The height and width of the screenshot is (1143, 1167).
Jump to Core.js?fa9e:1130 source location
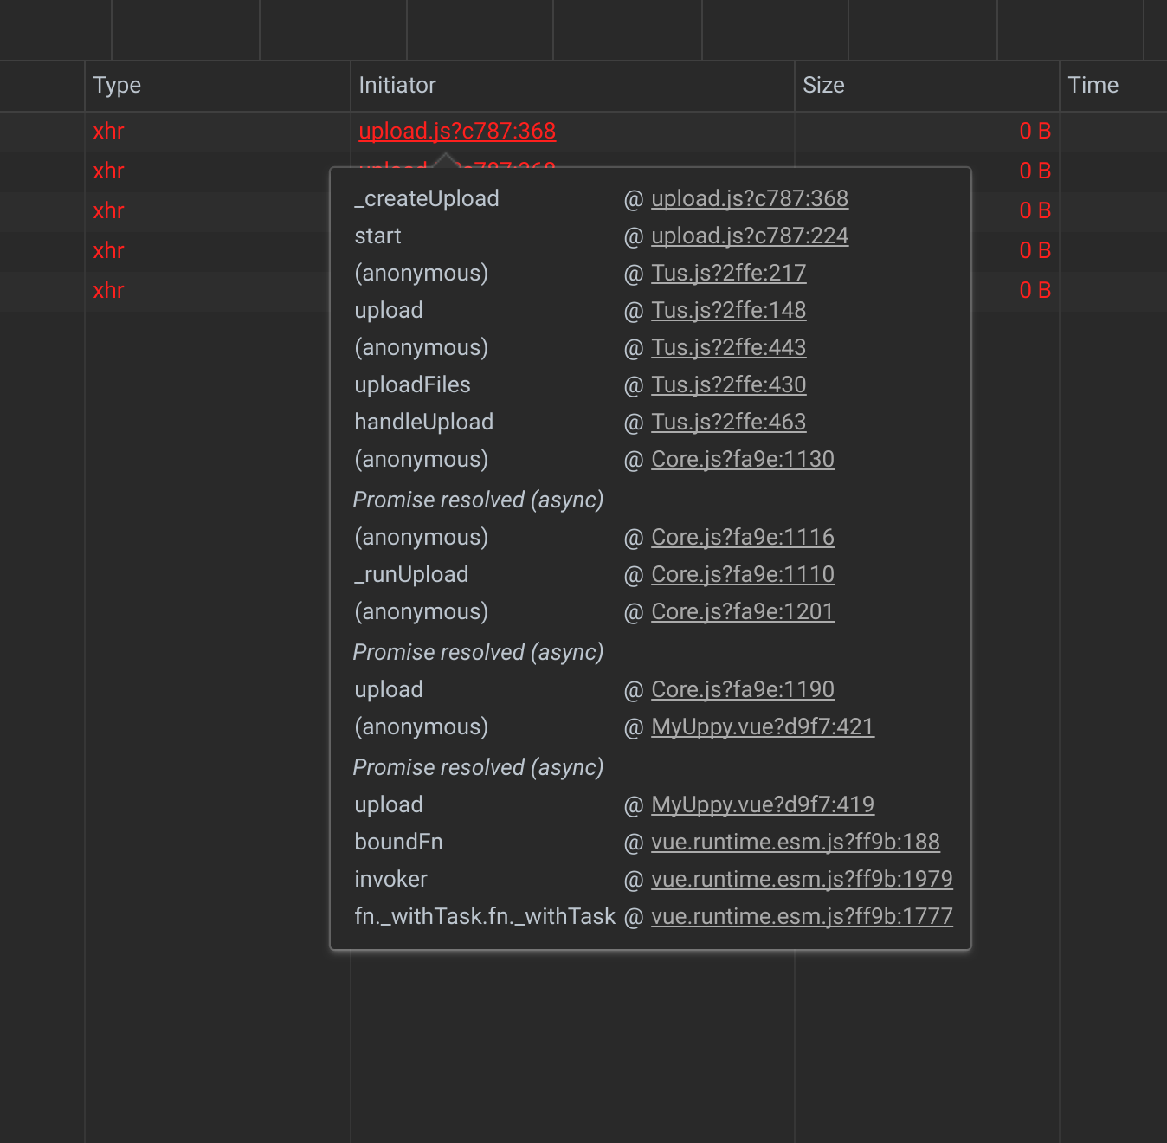pos(742,459)
